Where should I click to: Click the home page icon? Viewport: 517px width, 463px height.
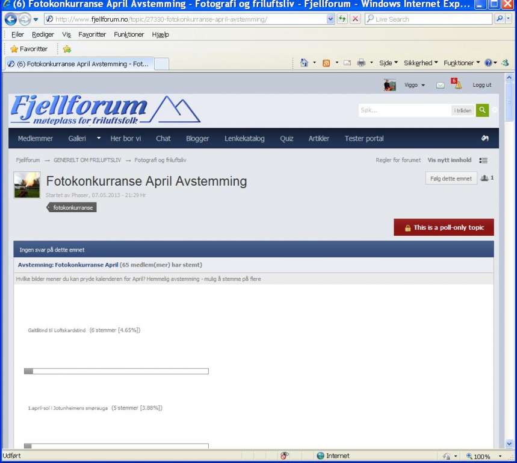click(x=305, y=63)
